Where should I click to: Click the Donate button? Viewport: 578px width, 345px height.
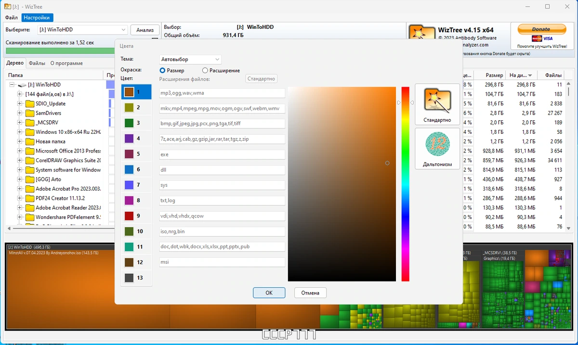pyautogui.click(x=542, y=29)
